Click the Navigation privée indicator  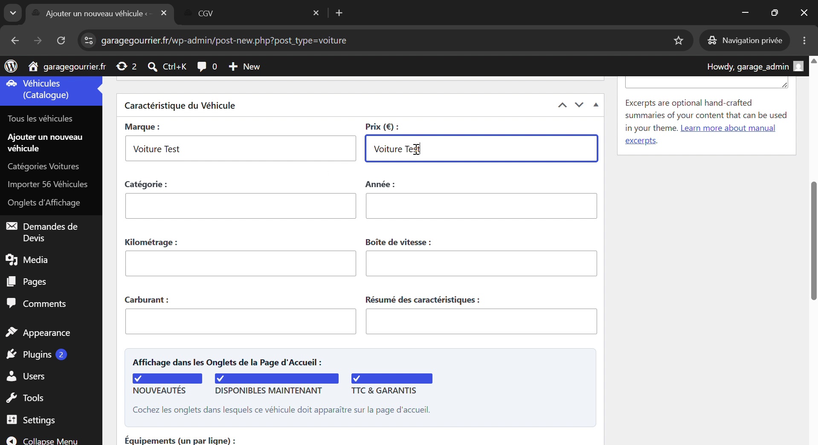[x=745, y=40]
